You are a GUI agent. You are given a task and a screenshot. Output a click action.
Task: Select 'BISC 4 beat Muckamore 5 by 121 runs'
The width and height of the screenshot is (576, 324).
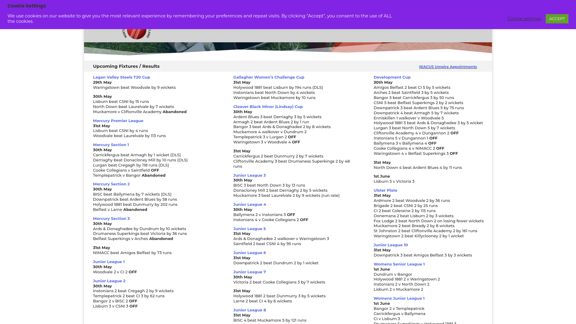(x=270, y=320)
